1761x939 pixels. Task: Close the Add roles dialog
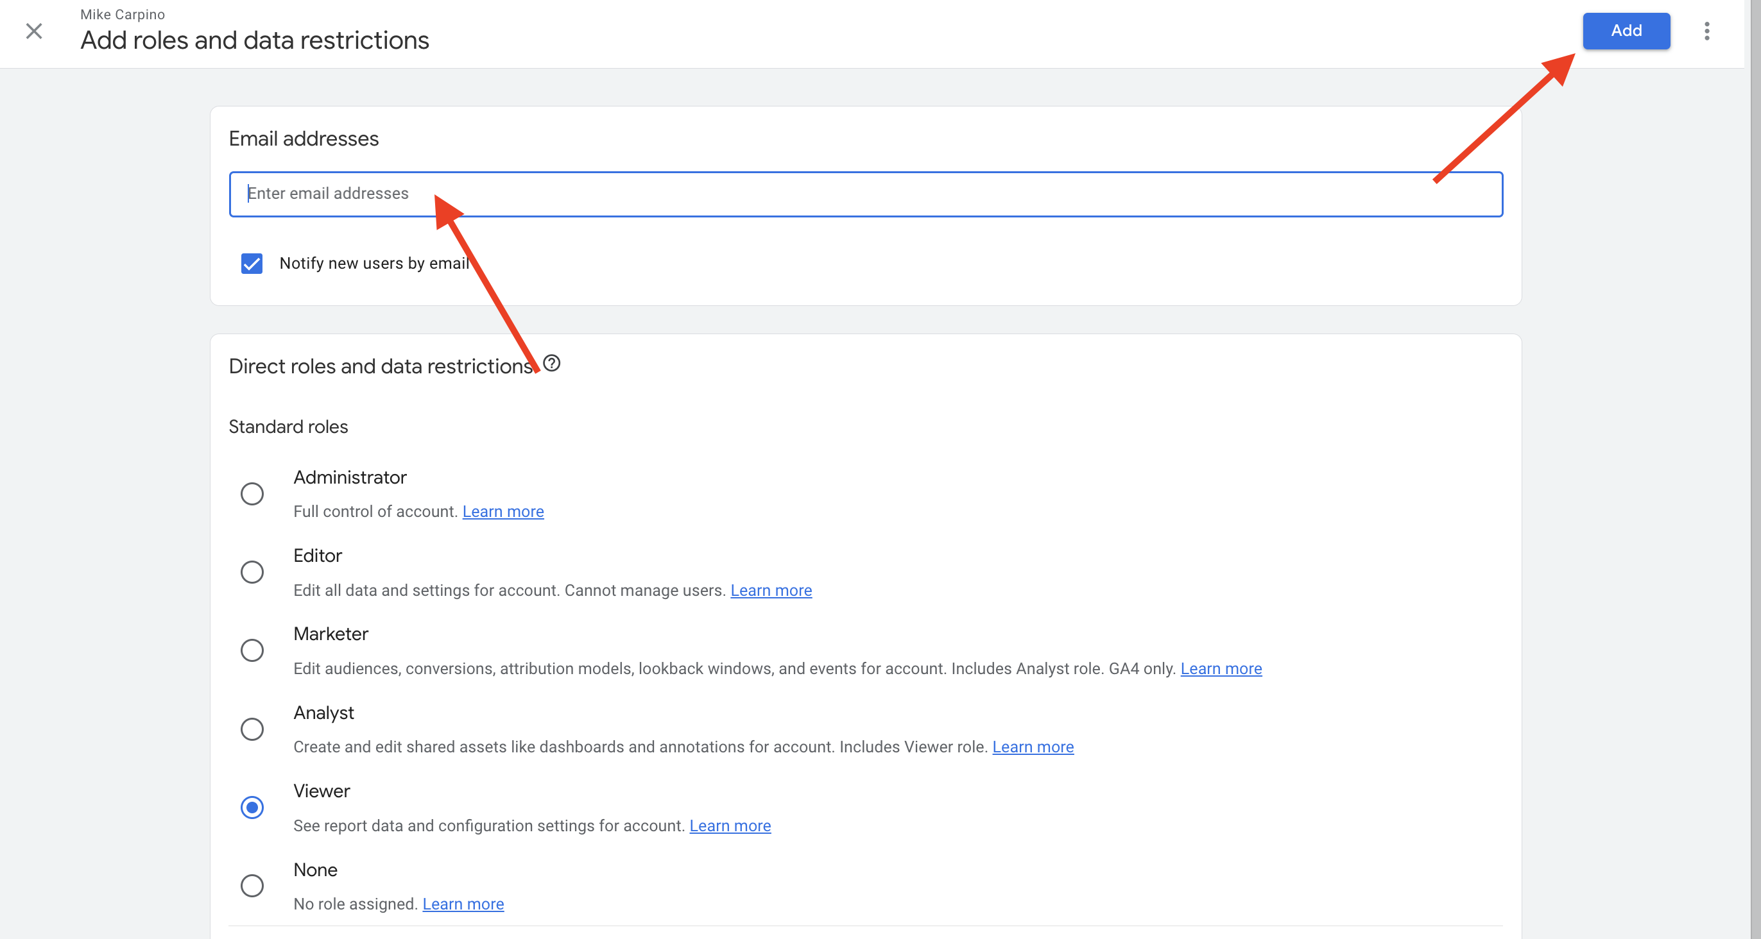pyautogui.click(x=33, y=31)
